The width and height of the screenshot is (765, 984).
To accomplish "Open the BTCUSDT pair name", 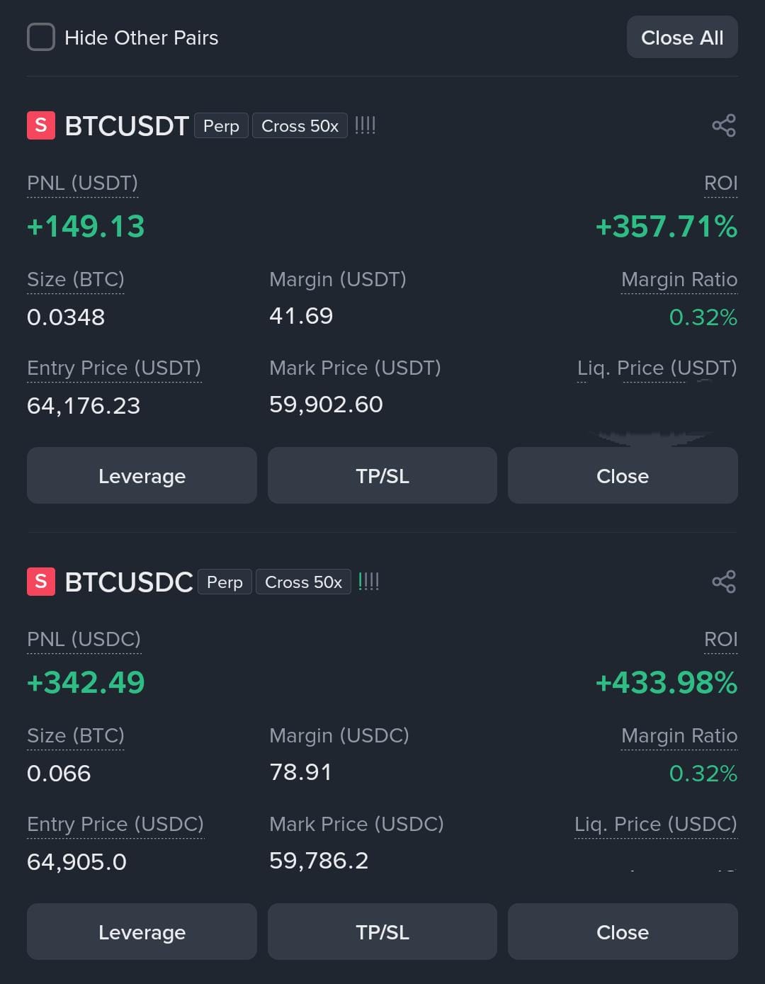I will [127, 126].
